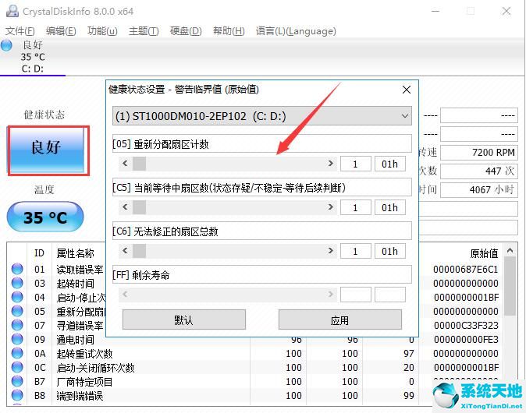Select the C: D: disk status orb
The image size is (526, 413).
point(6,45)
